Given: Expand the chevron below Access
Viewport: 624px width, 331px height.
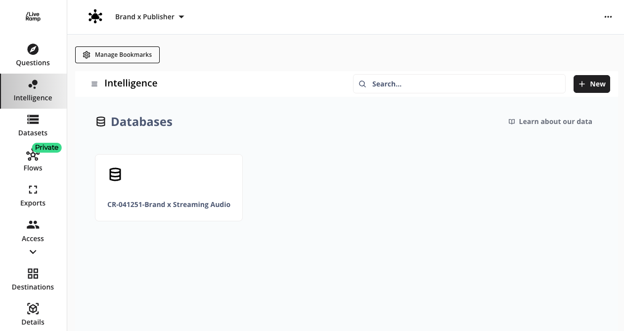Looking at the screenshot, I should (33, 252).
